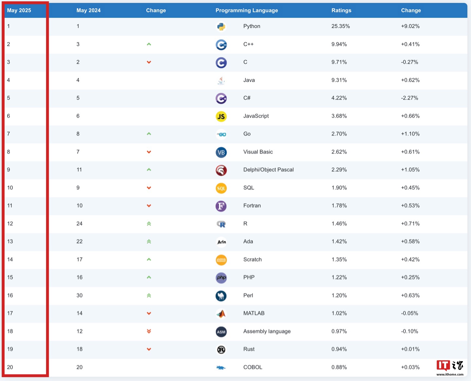Click the Visual Basic VB icon
Image resolution: width=471 pixels, height=381 pixels.
[221, 152]
